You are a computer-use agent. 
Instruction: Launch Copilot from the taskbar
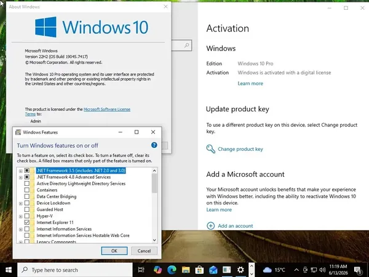[x=157, y=270]
